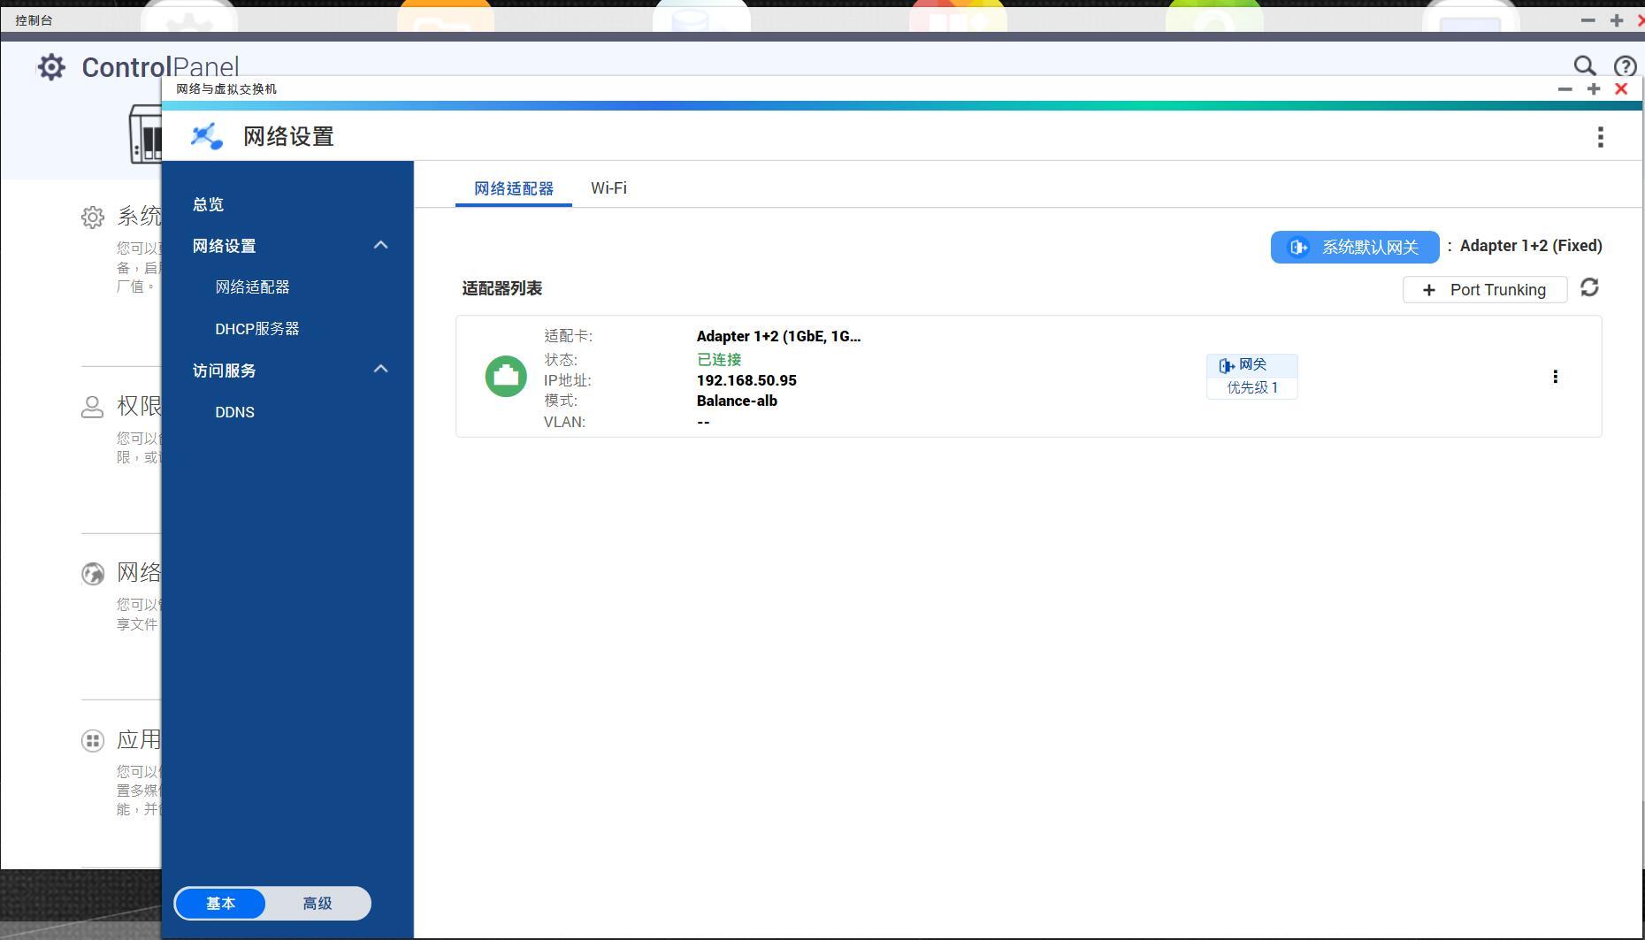Viewport: 1645px width, 940px height.
Task: Open the network settings header more-options menu
Action: click(x=1600, y=137)
